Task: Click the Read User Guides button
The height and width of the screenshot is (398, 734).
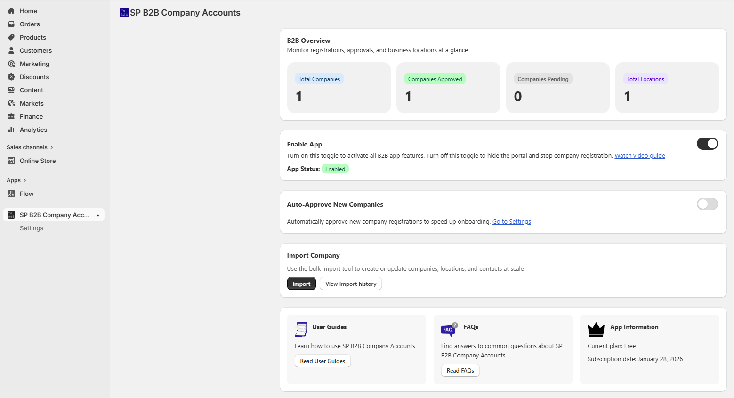Action: tap(323, 361)
